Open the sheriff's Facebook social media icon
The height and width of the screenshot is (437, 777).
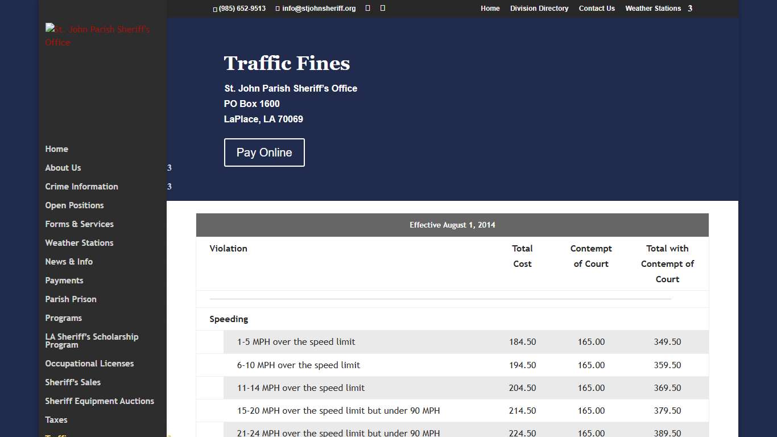tap(367, 8)
